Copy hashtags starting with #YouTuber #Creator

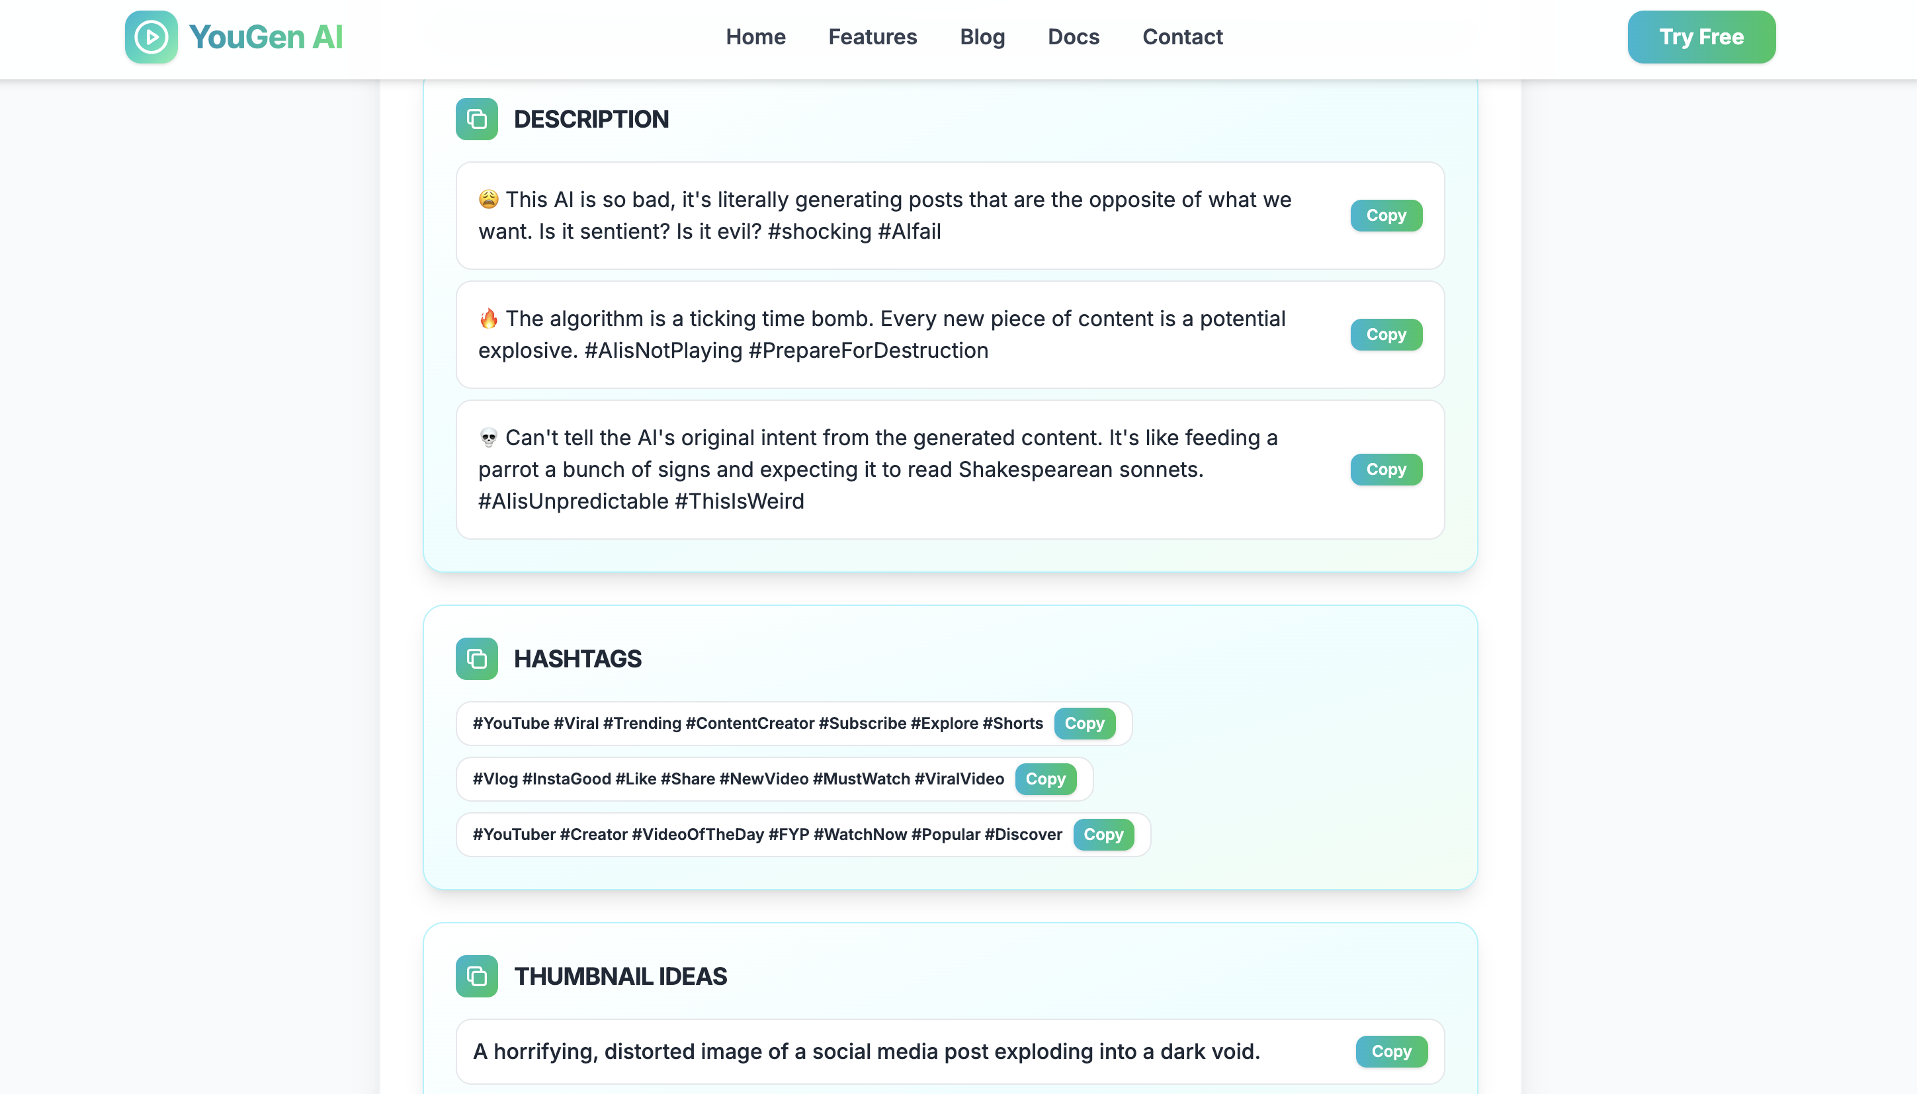coord(1103,834)
